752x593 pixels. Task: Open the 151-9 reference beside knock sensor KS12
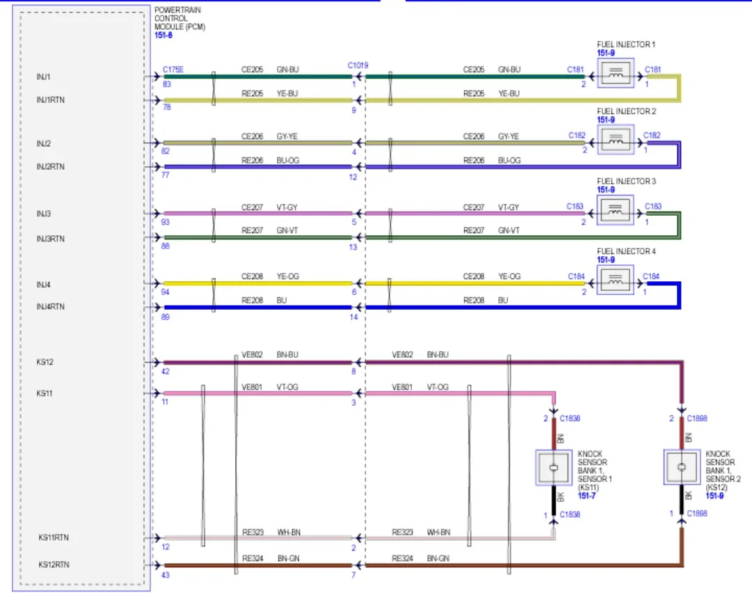coord(714,496)
